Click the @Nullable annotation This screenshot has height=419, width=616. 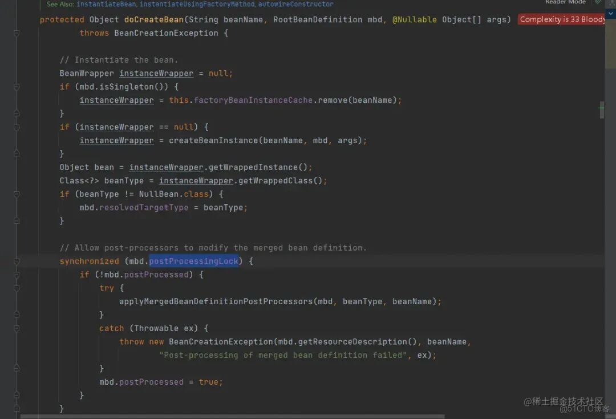(415, 19)
